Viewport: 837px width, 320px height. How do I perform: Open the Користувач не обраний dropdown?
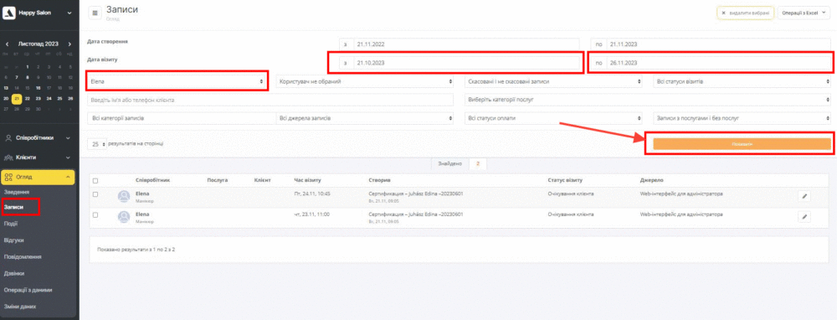tap(365, 81)
